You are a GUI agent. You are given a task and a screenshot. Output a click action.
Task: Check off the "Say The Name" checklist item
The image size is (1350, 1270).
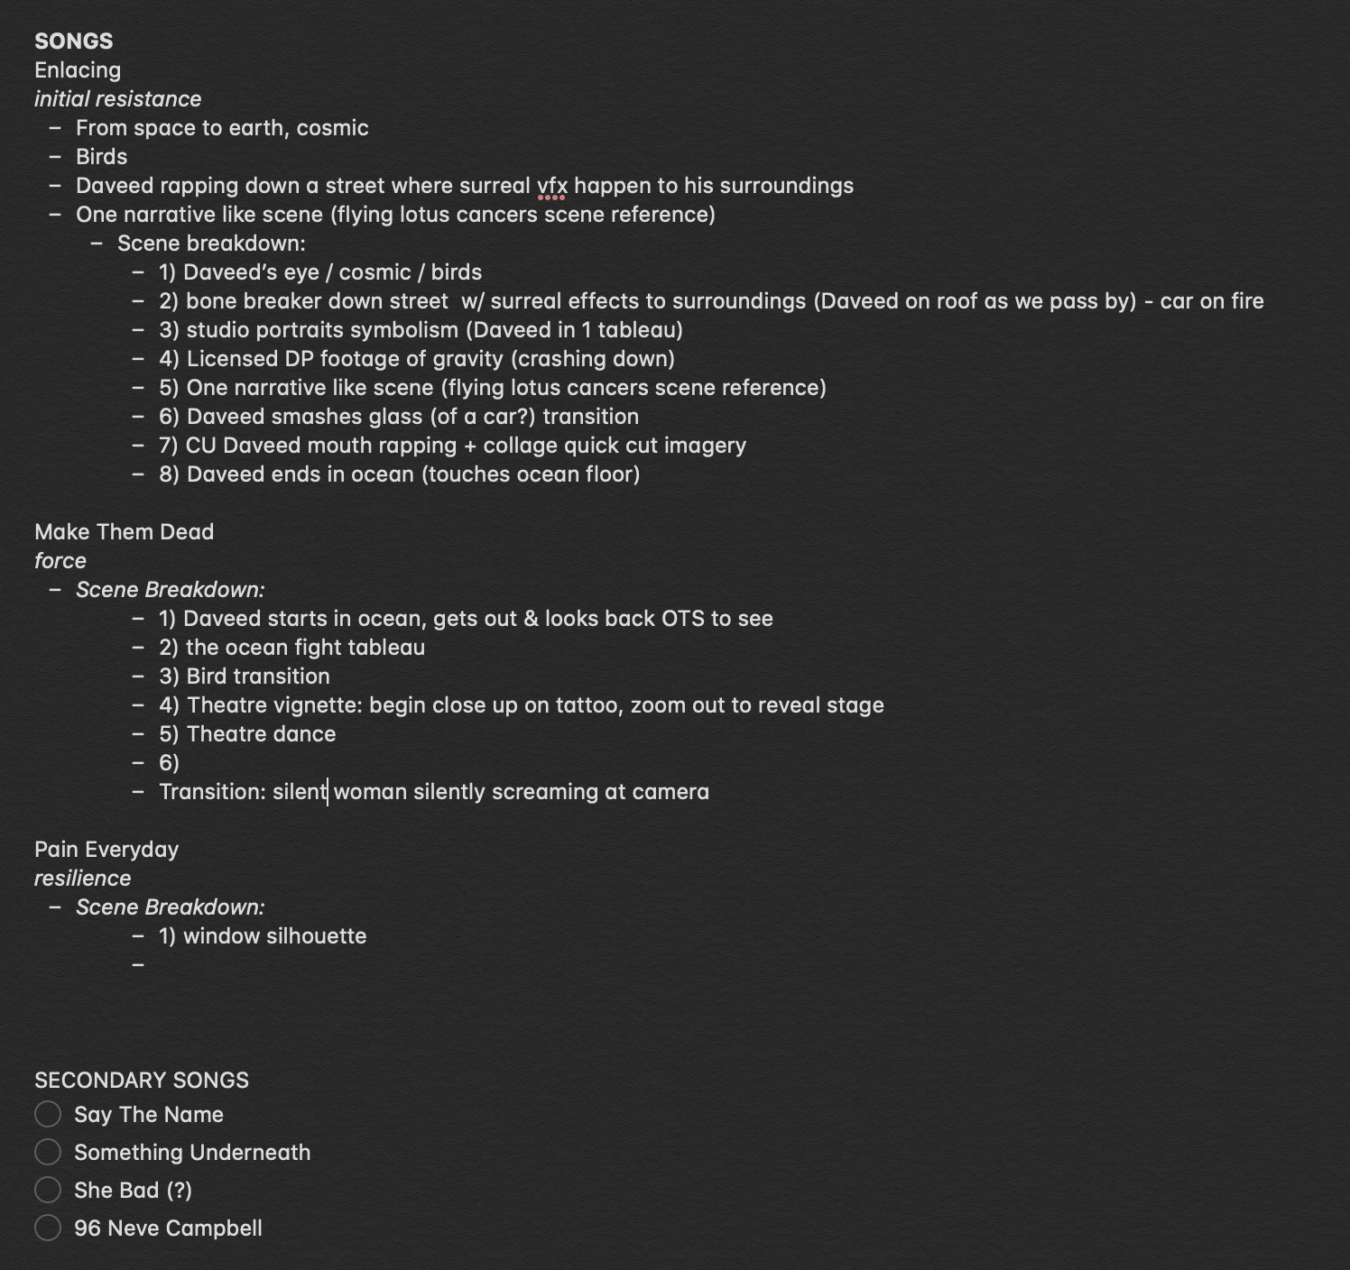[48, 1114]
